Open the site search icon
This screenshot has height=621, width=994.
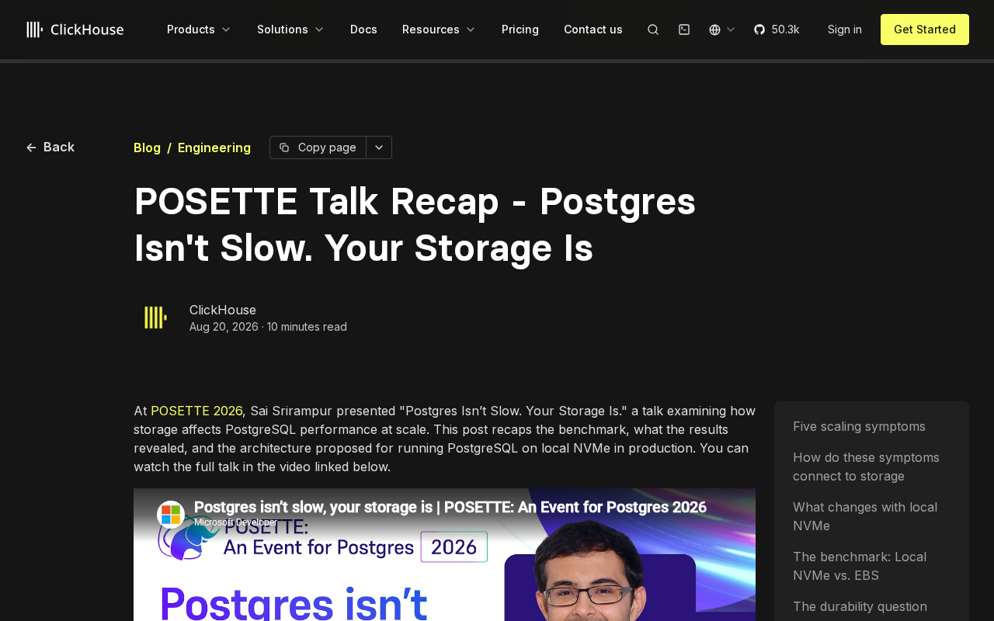(x=653, y=29)
